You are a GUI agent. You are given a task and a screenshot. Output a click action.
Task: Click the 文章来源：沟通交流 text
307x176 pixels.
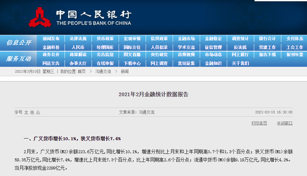click(x=137, y=112)
